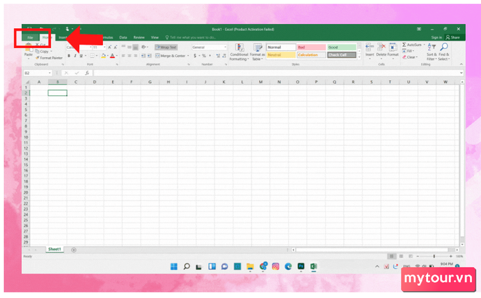Screen dimensions: 481x298
Task: Click the Top Align icon
Action: [123, 47]
